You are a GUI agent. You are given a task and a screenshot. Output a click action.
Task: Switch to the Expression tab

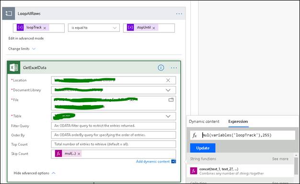tap(238, 121)
